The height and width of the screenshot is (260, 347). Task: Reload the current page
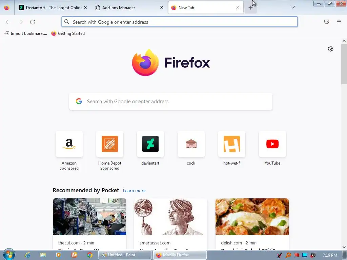pos(33,22)
